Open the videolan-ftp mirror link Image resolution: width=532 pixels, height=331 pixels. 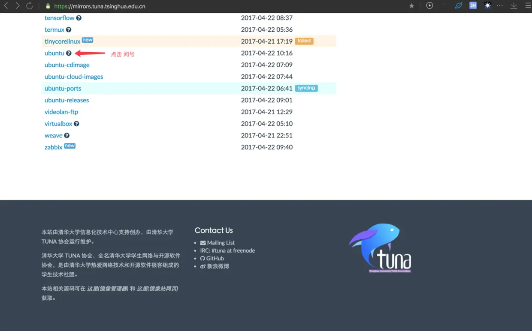[61, 112]
